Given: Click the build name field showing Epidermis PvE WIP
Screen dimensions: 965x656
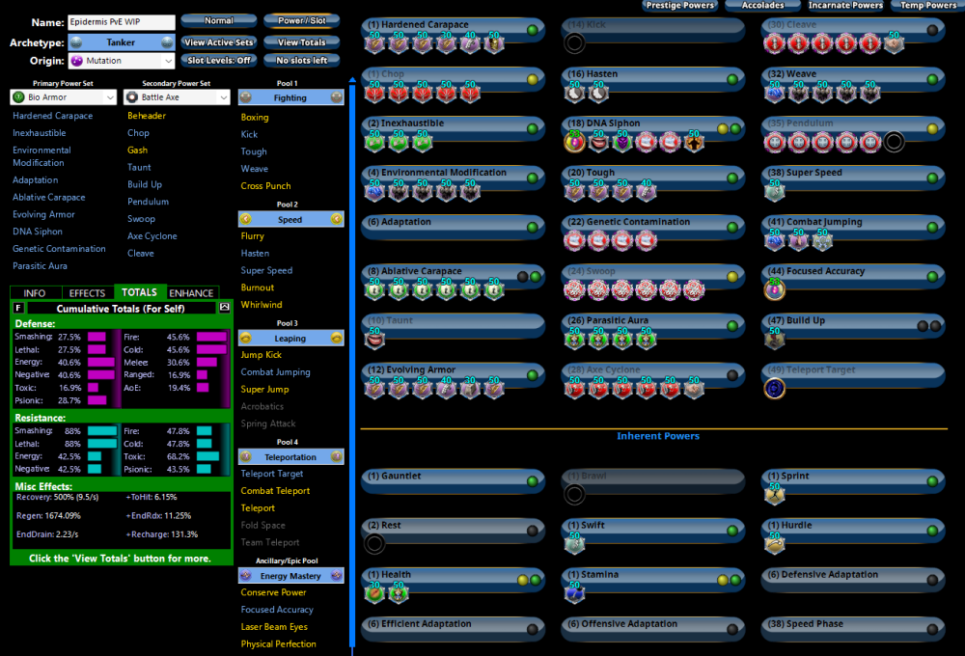Looking at the screenshot, I should click(121, 20).
